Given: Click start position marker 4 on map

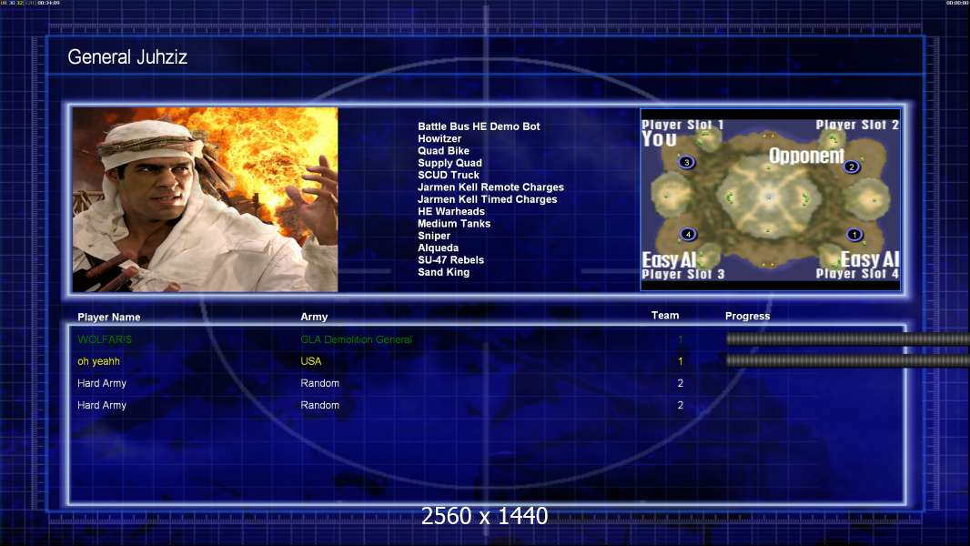Looking at the screenshot, I should (688, 235).
